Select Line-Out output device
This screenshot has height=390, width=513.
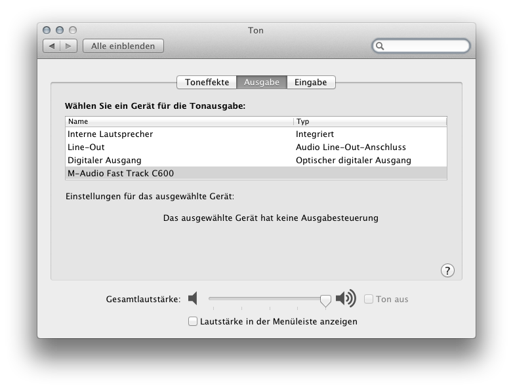click(256, 147)
